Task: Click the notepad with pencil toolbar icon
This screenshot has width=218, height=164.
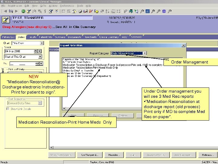Action: [29, 11]
